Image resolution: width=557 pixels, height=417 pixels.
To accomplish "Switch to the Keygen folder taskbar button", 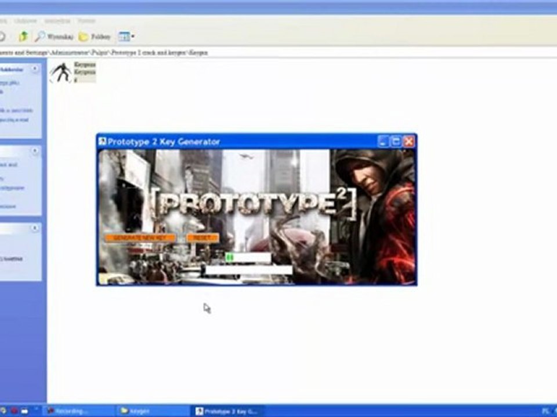I will [x=153, y=411].
